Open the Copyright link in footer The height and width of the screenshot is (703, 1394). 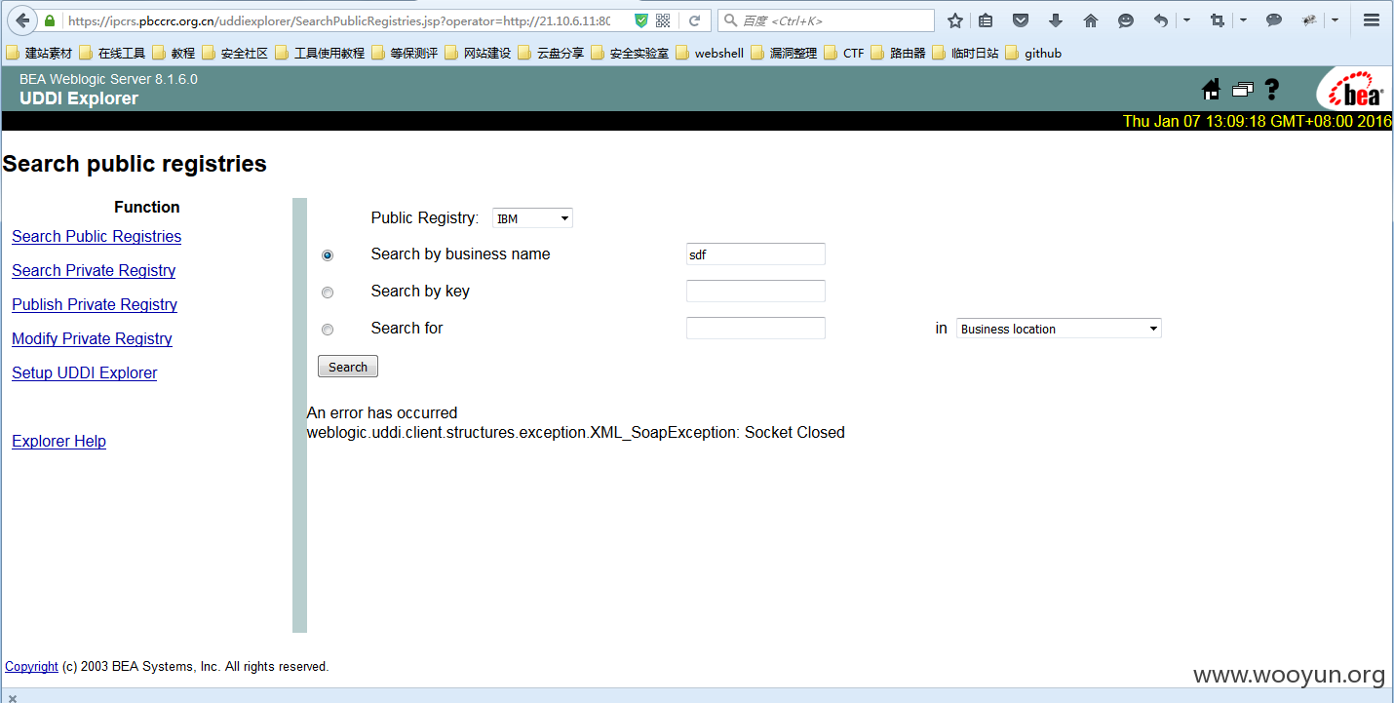point(31,667)
